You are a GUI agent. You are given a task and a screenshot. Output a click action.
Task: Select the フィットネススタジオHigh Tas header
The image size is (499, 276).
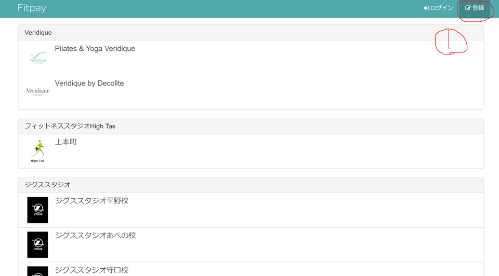tap(251, 126)
